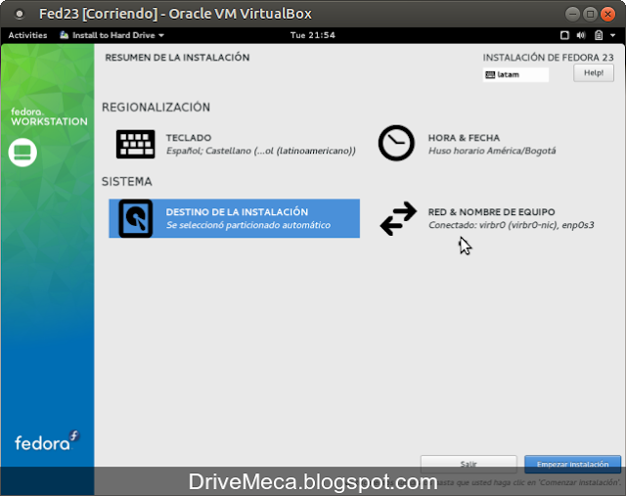
Task: Click the SISTEMA section heading
Action: (126, 182)
